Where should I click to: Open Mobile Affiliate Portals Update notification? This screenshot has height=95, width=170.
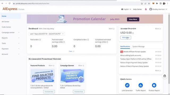[x=135, y=52]
